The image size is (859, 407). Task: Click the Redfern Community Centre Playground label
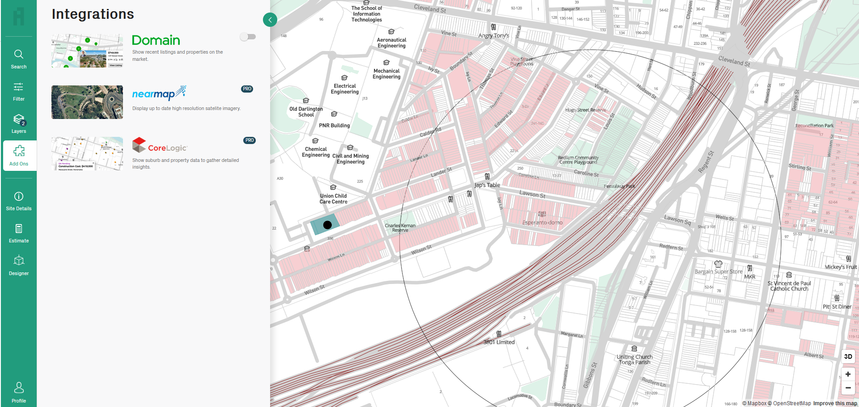point(578,160)
